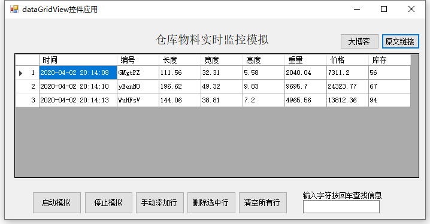This screenshot has height=224, width=430.
Task: Select length cell 144.06
Action: pyautogui.click(x=180, y=100)
